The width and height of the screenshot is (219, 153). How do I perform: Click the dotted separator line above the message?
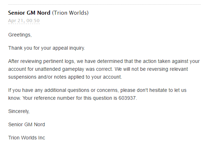pyautogui.click(x=104, y=5)
